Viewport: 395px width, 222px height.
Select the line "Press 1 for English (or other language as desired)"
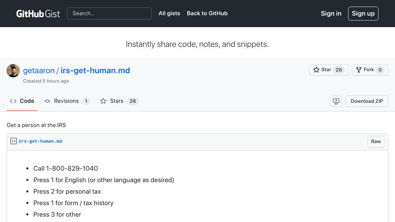coord(104,180)
